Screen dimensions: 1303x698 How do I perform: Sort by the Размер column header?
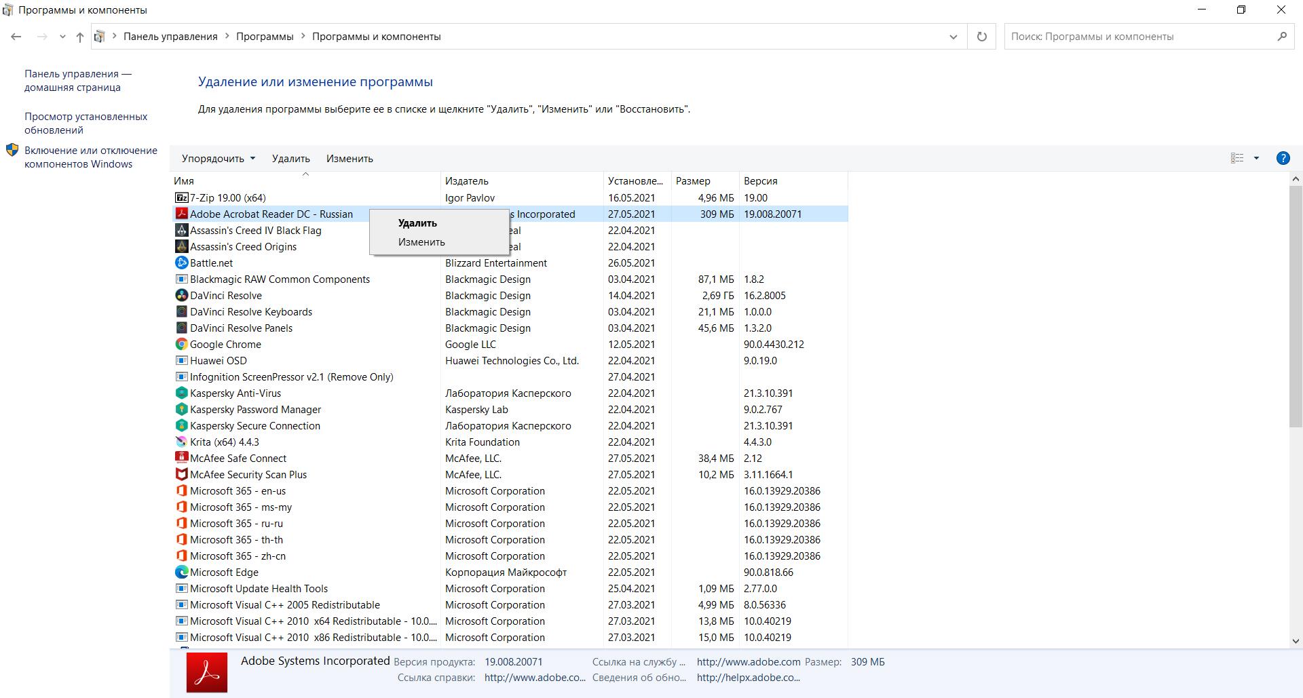tap(705, 181)
